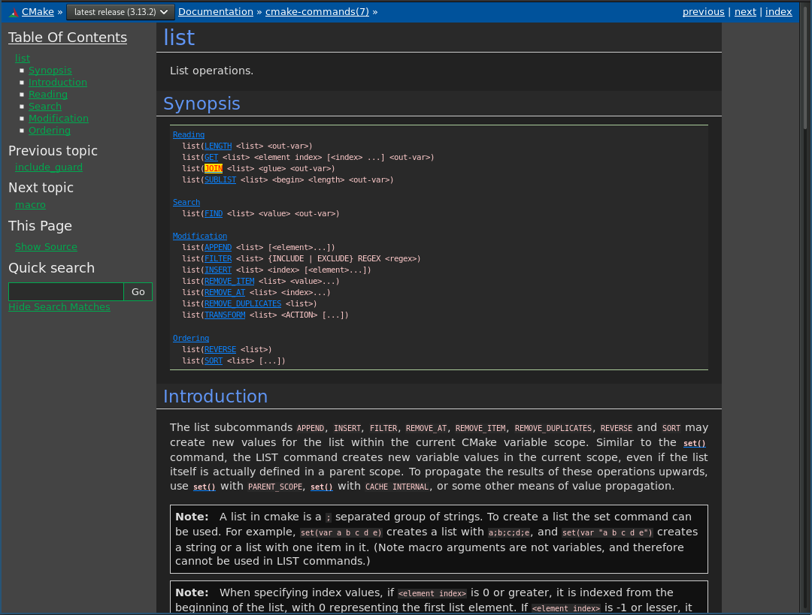Open the Ordering section link in synopsis
Screen dimensions: 812x615
(191, 338)
